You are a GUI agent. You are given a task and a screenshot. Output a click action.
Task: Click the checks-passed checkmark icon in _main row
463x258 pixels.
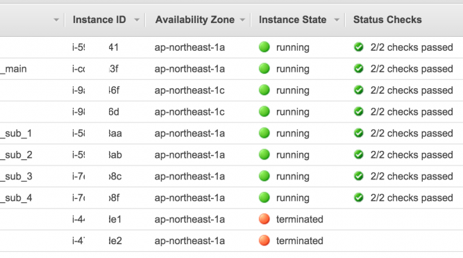click(x=358, y=68)
